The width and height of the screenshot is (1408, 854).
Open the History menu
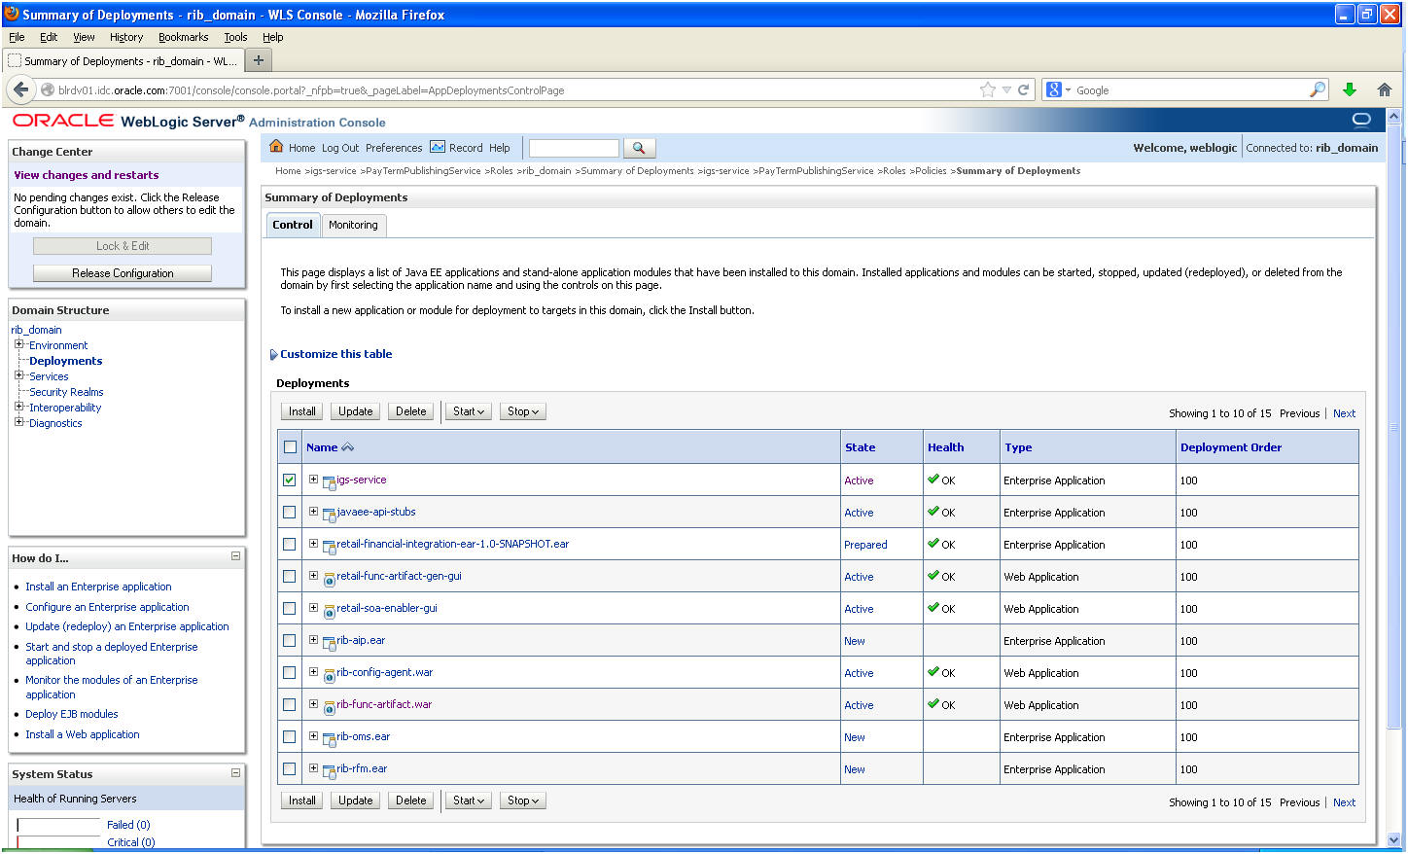coord(126,37)
